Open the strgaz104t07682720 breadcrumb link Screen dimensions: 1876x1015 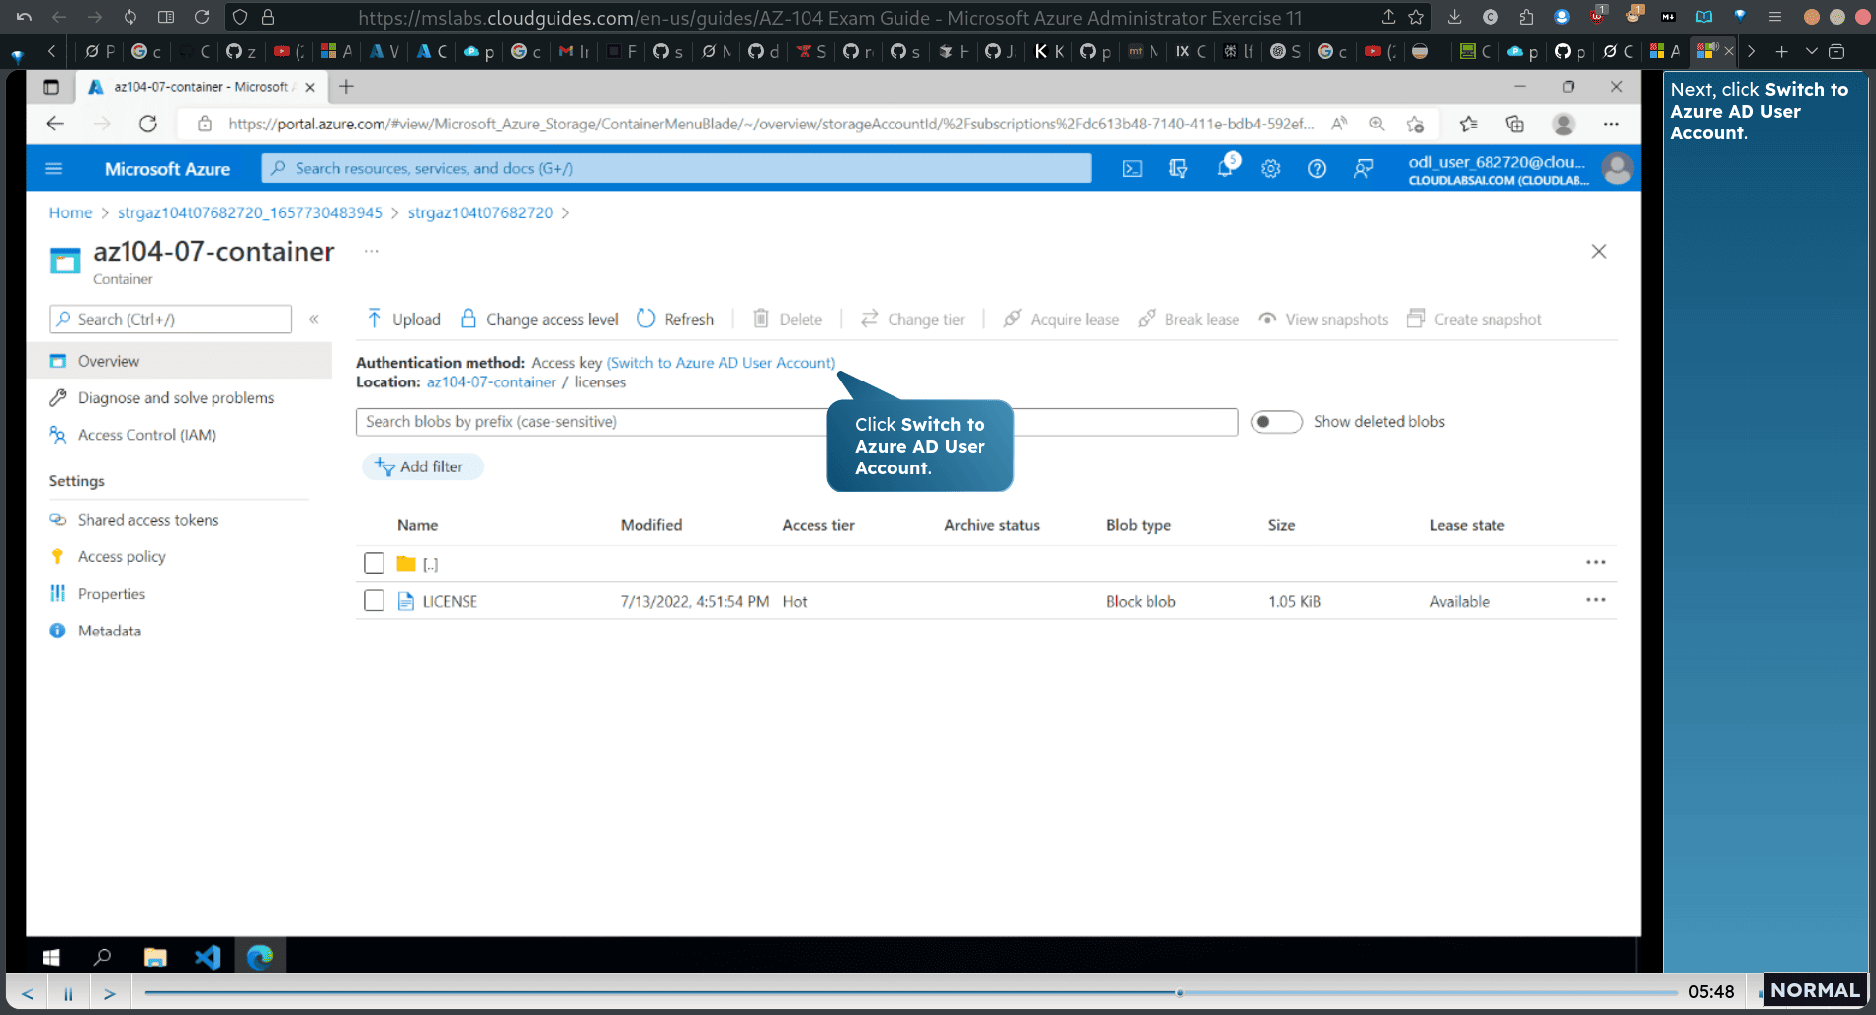point(480,212)
